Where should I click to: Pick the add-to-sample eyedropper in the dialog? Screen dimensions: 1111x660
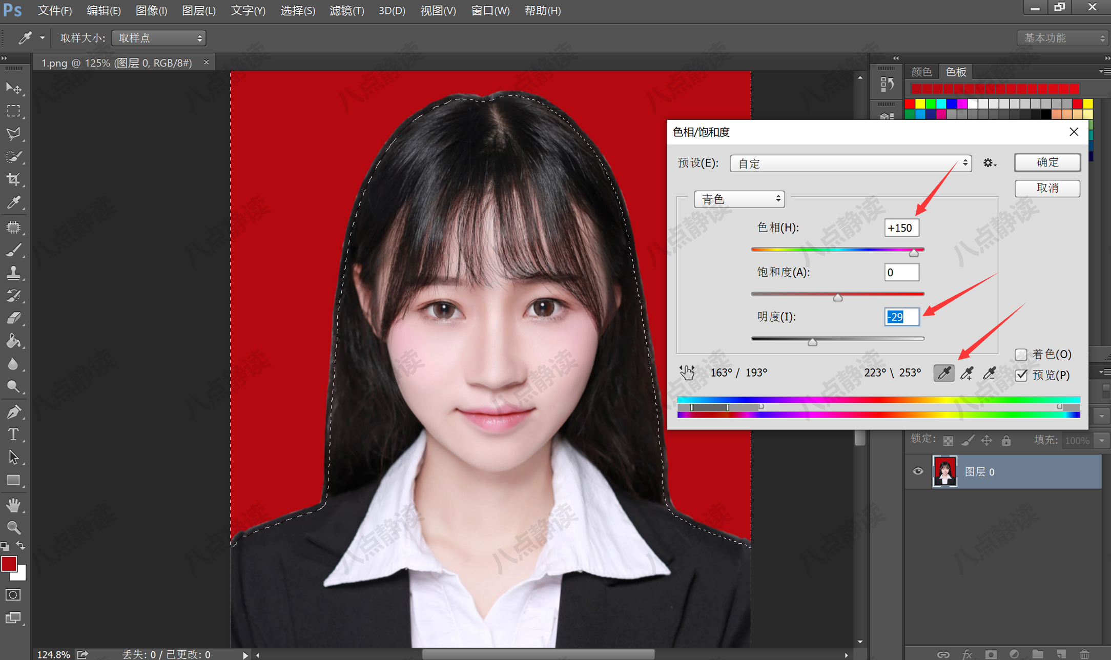click(x=966, y=373)
